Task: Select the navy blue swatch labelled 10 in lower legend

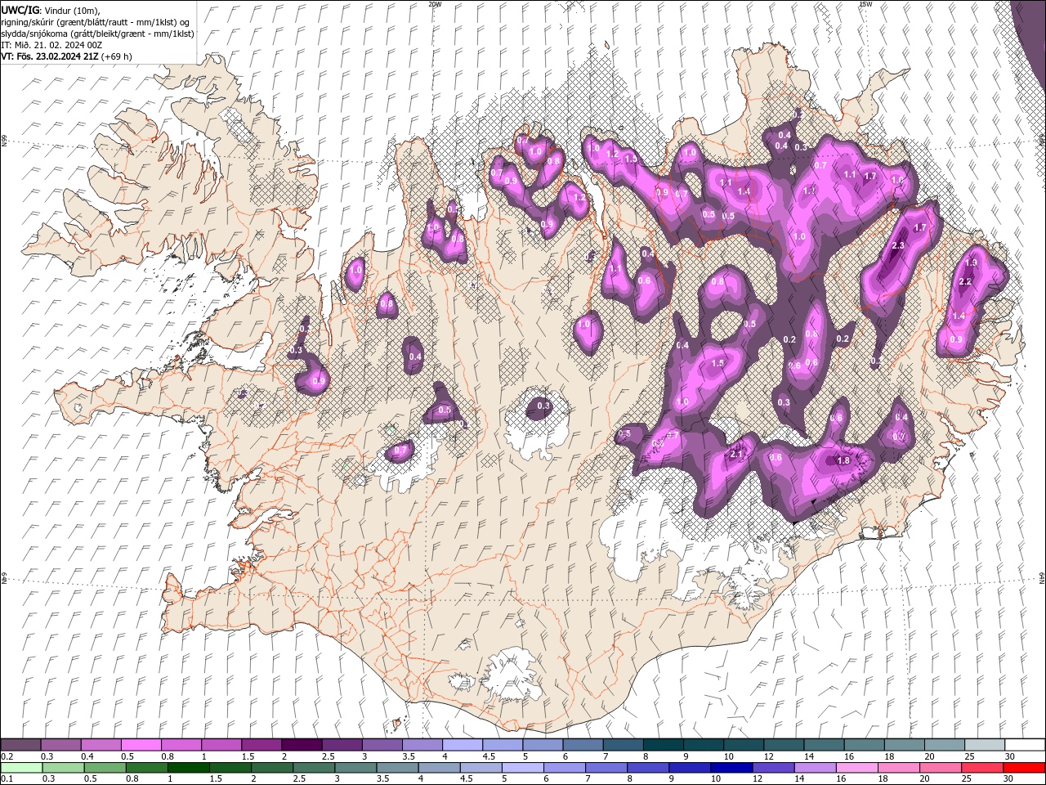Action: [x=731, y=768]
